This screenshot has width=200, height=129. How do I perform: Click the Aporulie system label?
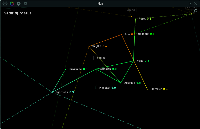coord(130,83)
